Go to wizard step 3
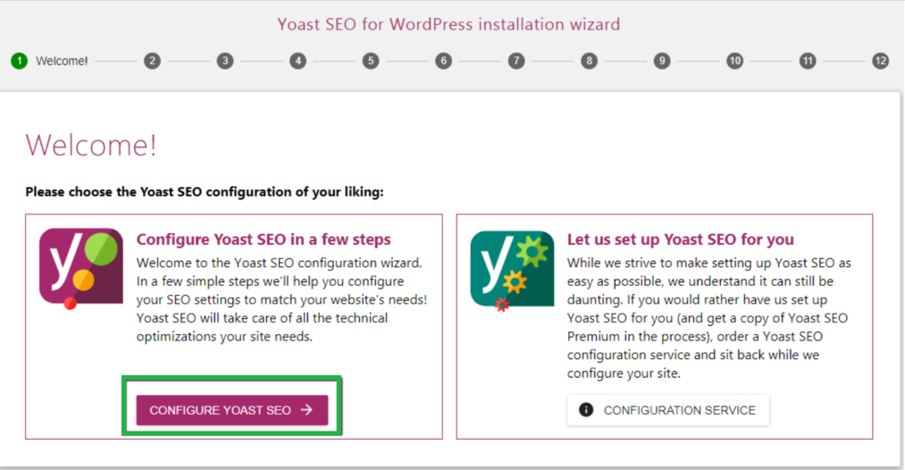The image size is (905, 470). pyautogui.click(x=225, y=61)
